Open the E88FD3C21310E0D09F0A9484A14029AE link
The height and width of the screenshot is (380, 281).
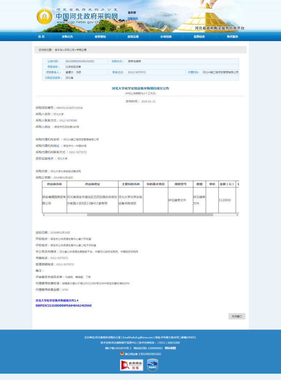pyautogui.click(x=64, y=306)
